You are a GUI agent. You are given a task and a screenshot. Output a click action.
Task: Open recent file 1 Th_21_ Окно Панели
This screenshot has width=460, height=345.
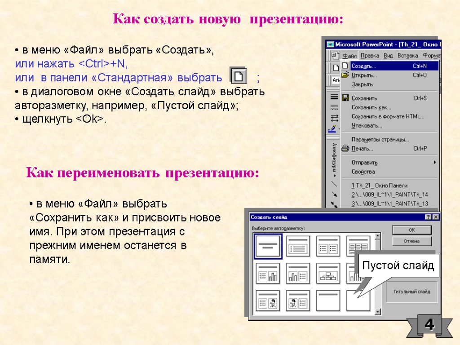389,186
